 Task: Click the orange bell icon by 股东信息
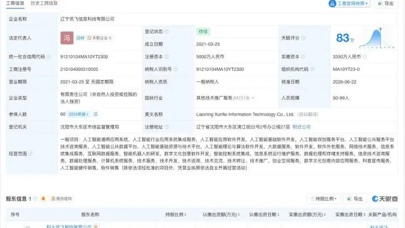click(43, 199)
